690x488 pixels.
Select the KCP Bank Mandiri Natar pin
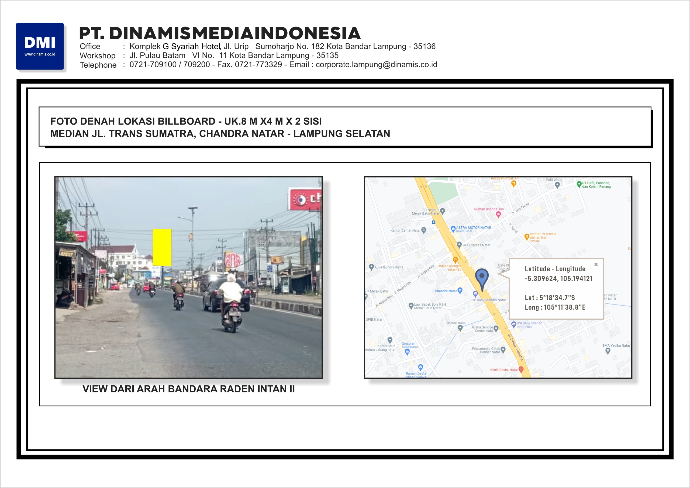pyautogui.click(x=475, y=293)
